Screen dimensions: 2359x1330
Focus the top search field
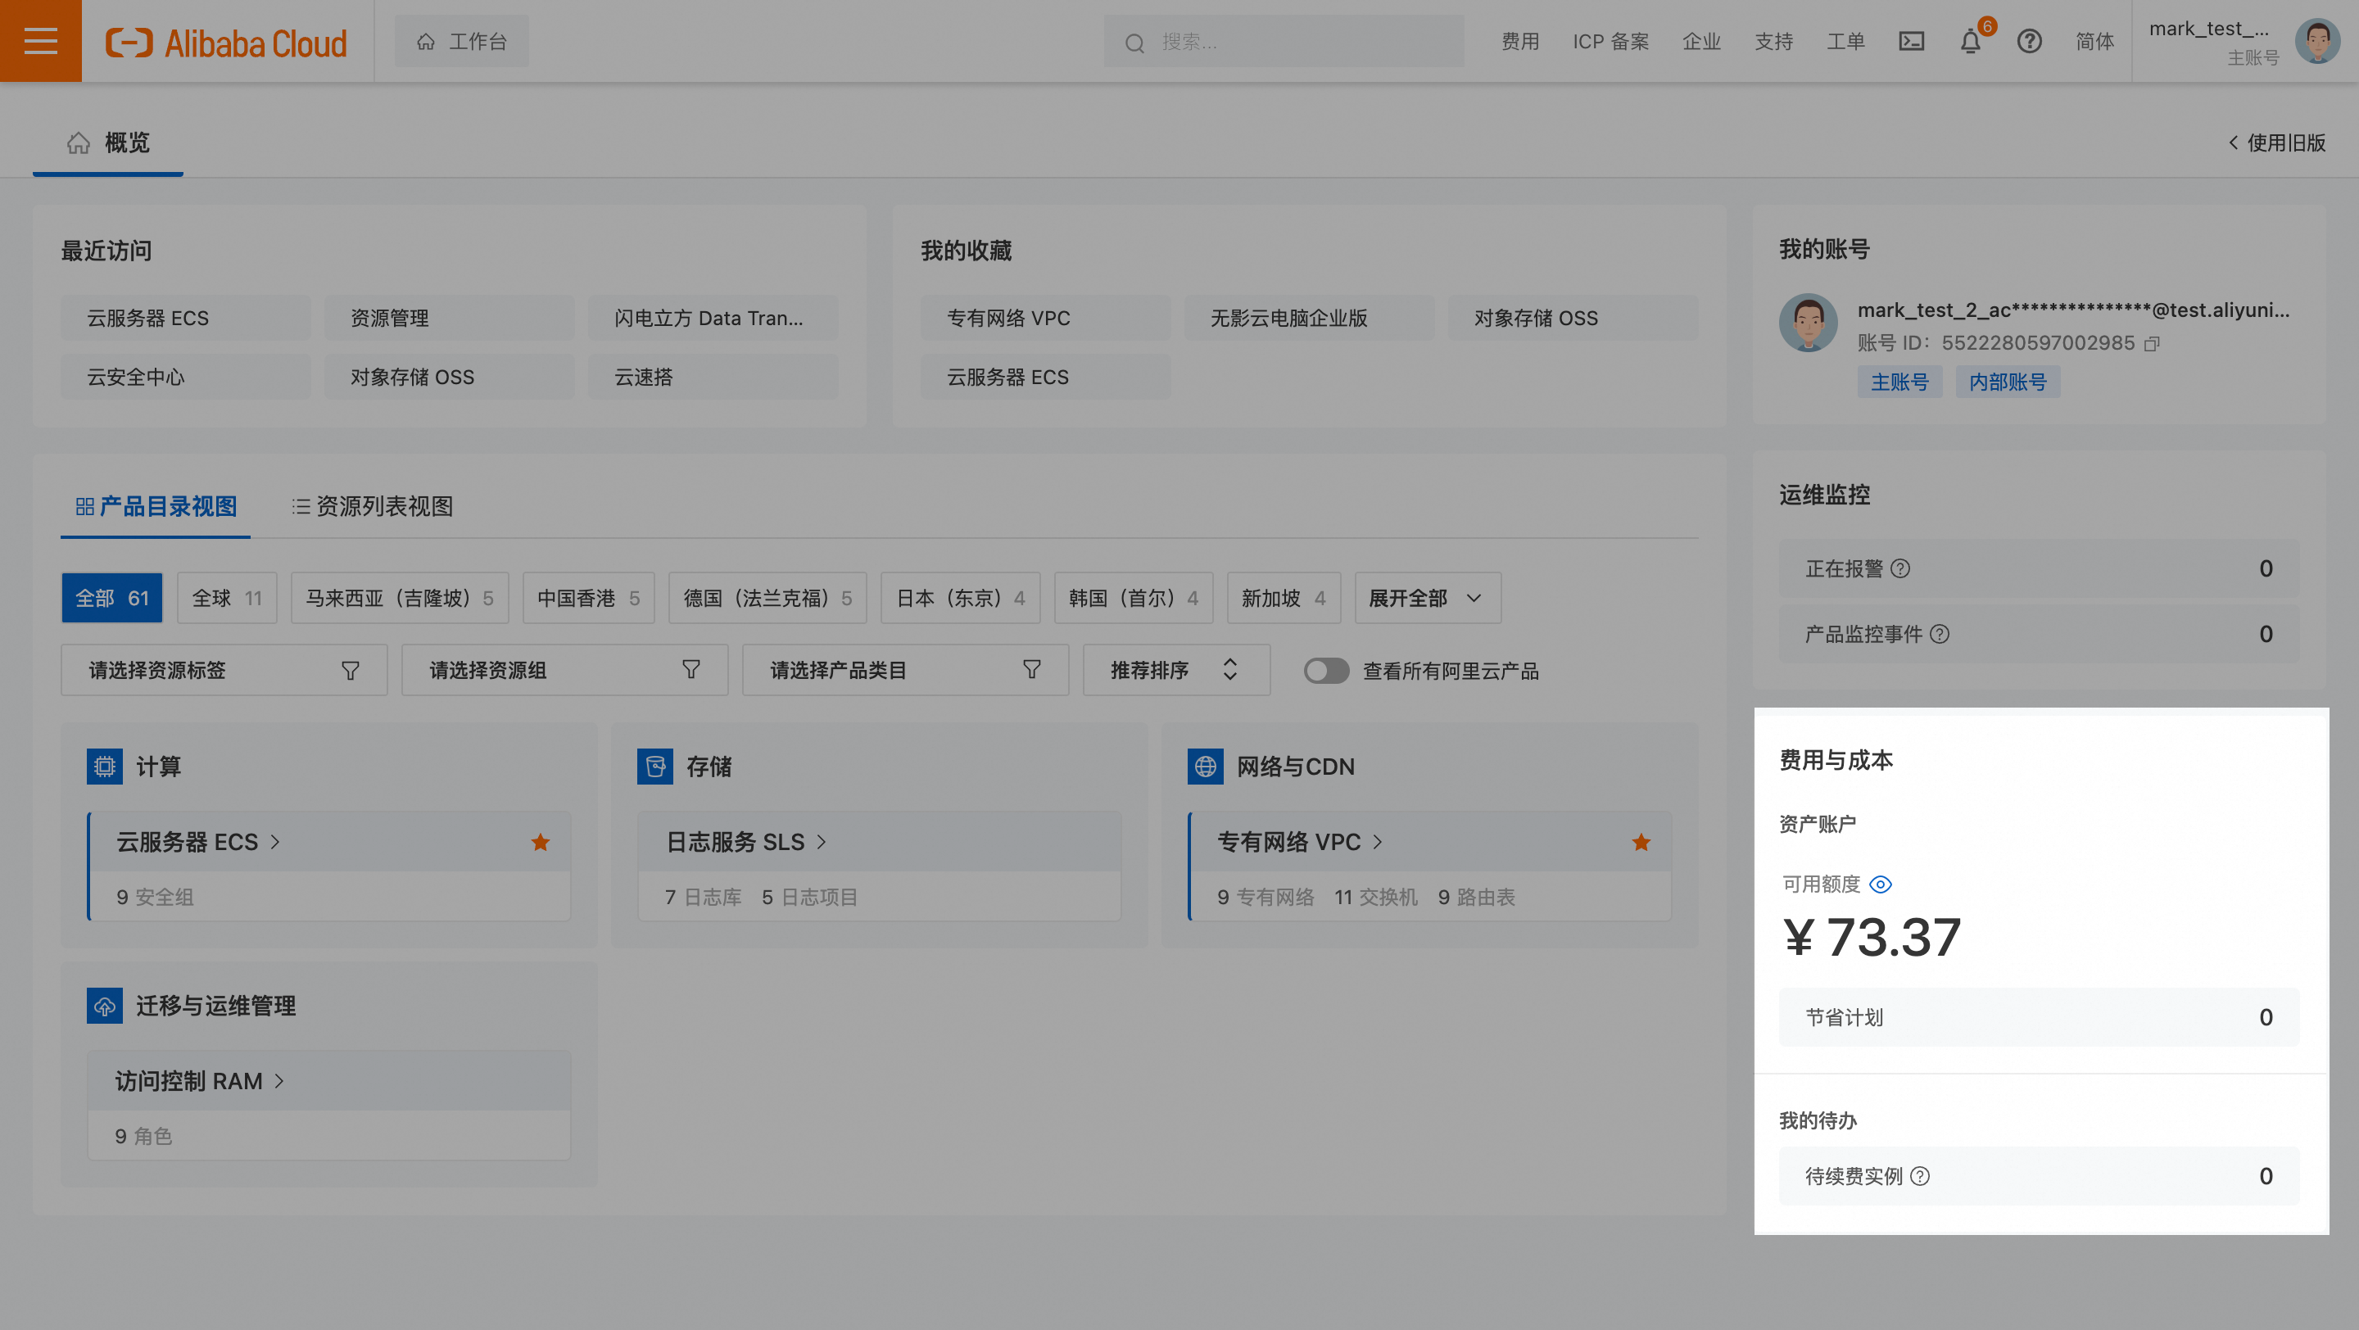pos(1283,42)
